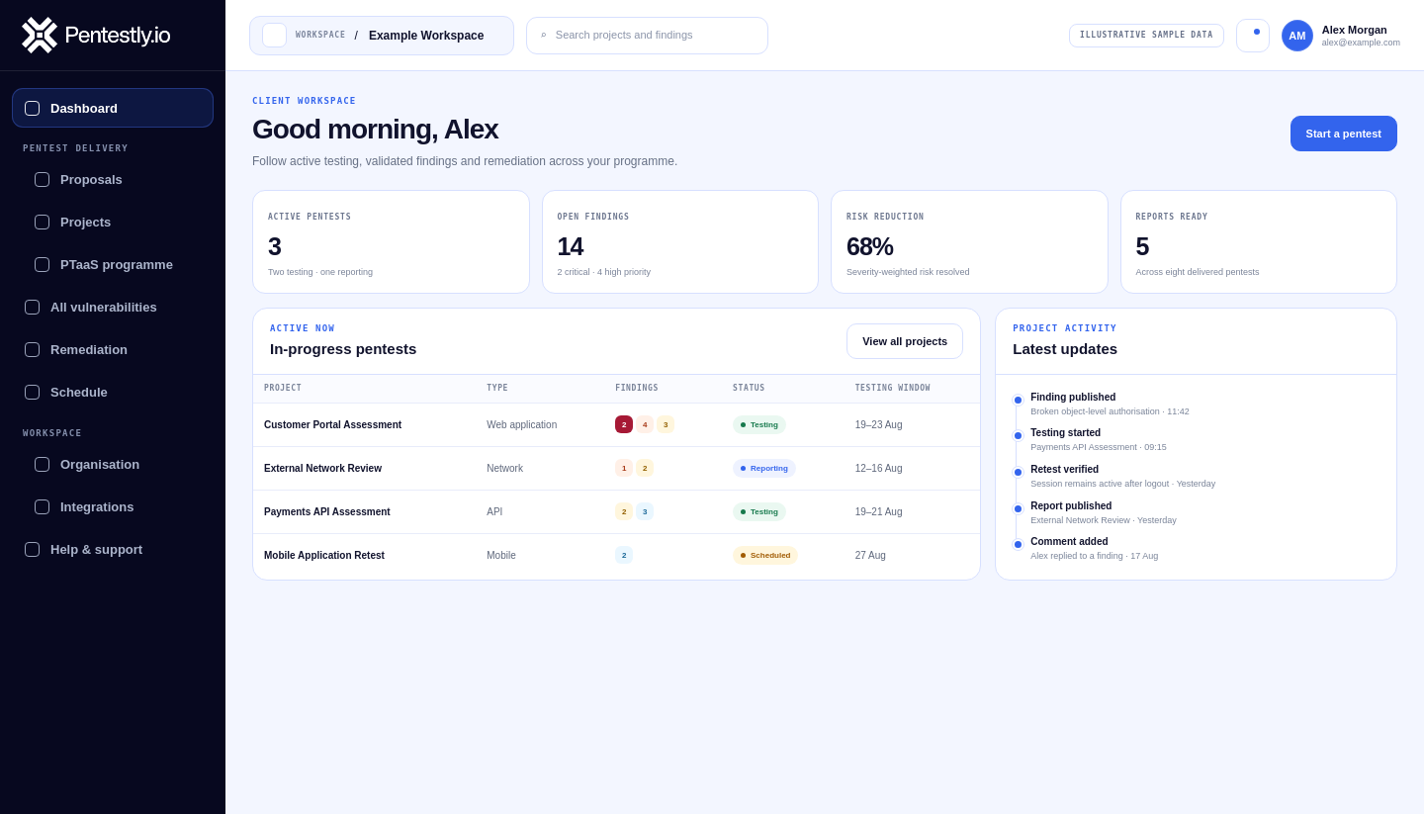Click Testing status of Customer Portal Assessment

[759, 425]
